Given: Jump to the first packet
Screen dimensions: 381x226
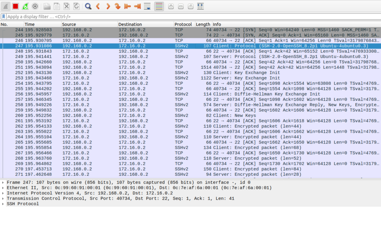Looking at the screenshot, I should click(x=127, y=6).
